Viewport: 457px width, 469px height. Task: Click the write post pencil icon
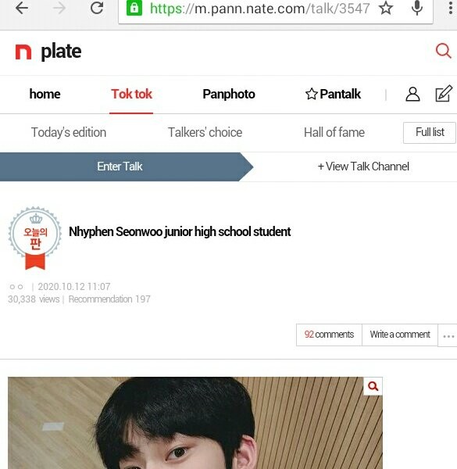click(444, 94)
